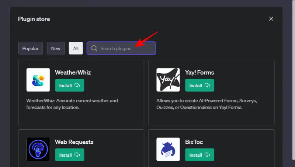Click the magnifying glass search icon
The height and width of the screenshot is (167, 295).
pyautogui.click(x=94, y=48)
